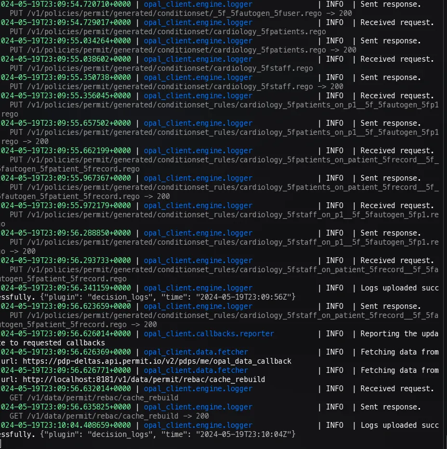Click "Received request." on the 23:09:56.632014 line

click(x=397, y=388)
